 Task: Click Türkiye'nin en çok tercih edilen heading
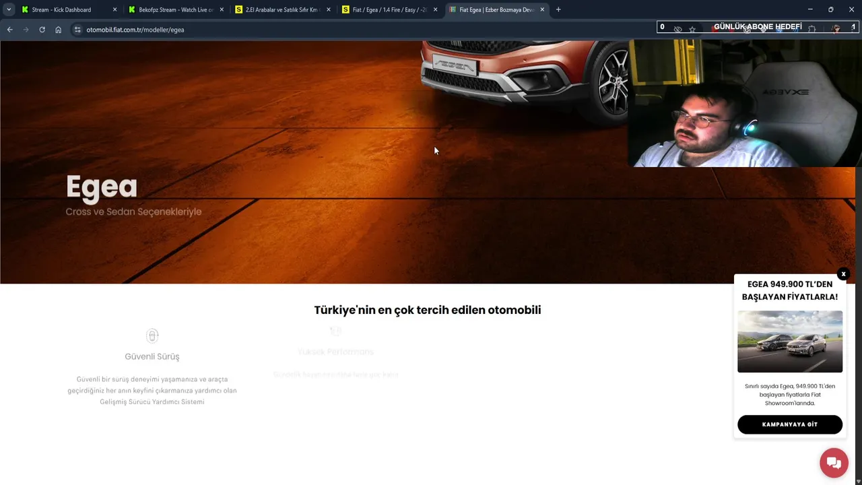[428, 310]
